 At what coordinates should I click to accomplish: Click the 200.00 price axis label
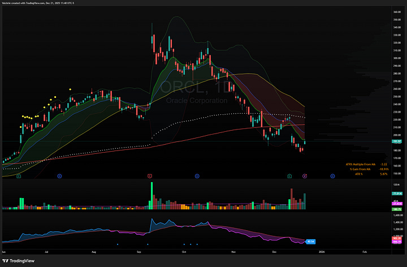click(x=397, y=135)
